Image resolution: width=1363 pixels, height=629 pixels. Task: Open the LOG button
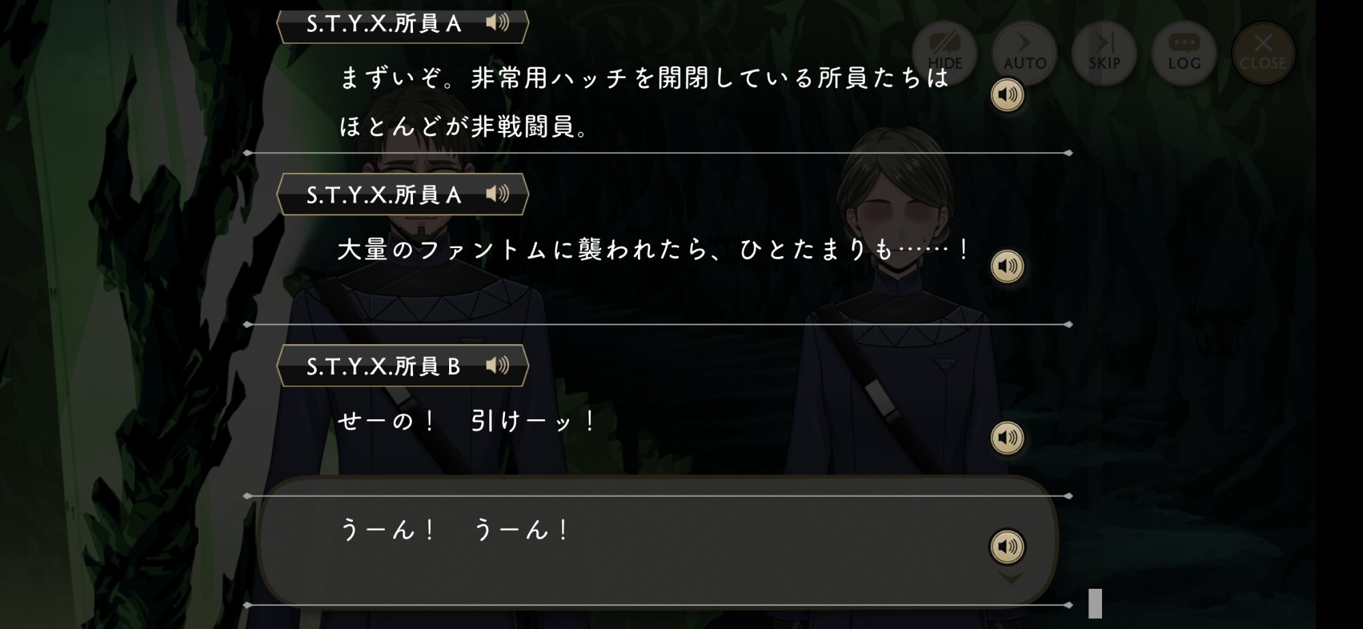pos(1184,53)
